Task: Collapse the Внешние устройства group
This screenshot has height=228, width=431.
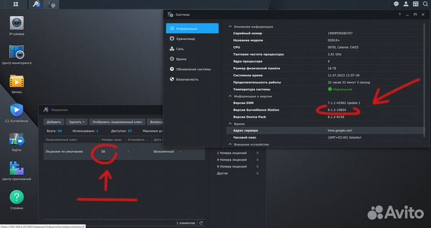Action: (x=230, y=144)
